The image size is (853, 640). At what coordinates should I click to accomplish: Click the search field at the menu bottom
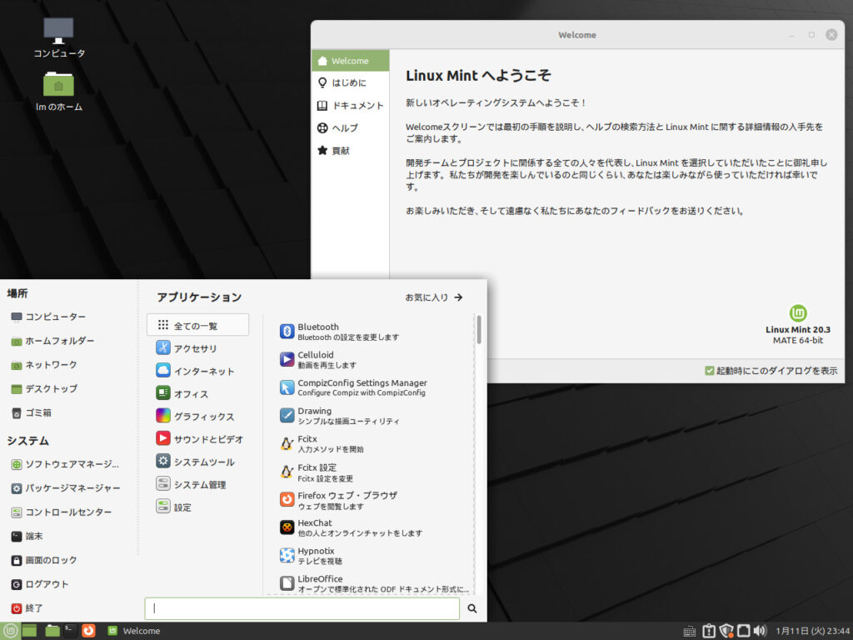[302, 608]
